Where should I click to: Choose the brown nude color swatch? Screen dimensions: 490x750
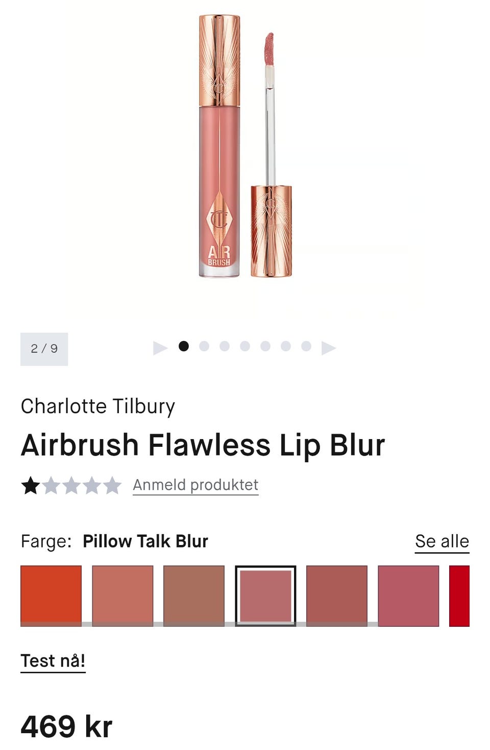click(x=194, y=596)
